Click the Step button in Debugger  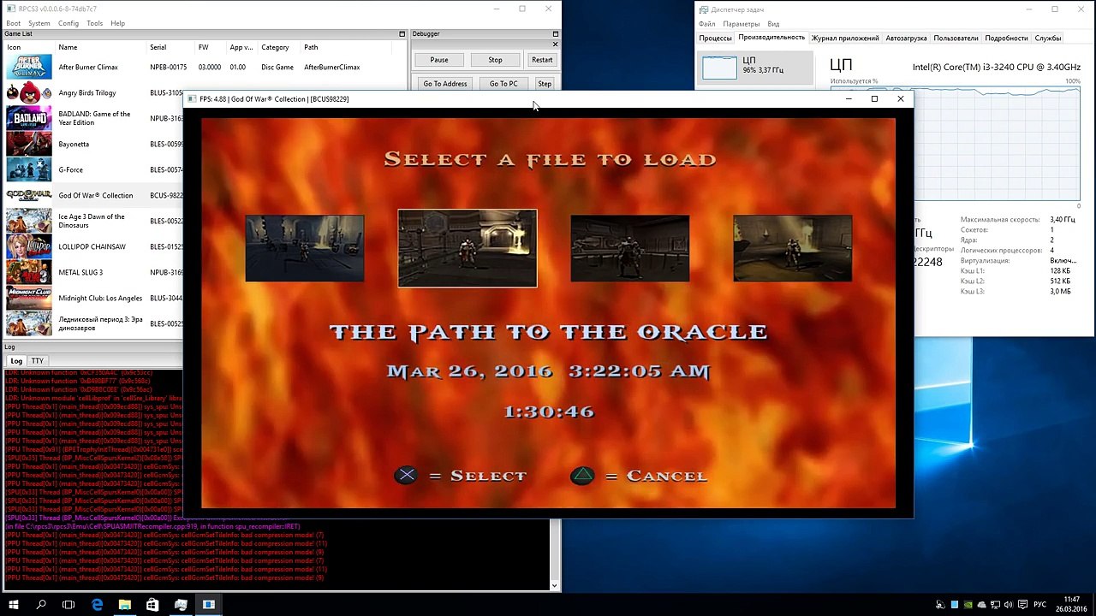click(545, 84)
